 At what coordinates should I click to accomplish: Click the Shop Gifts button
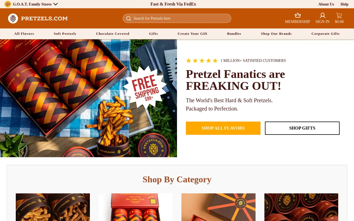(302, 128)
